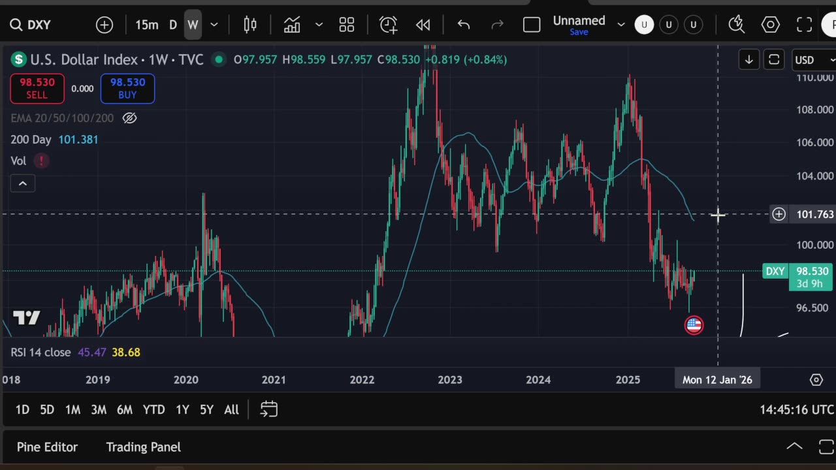Open the US economic event flag marker
836x470 pixels.
pos(694,324)
